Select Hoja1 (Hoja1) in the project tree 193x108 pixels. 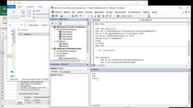[67, 32]
